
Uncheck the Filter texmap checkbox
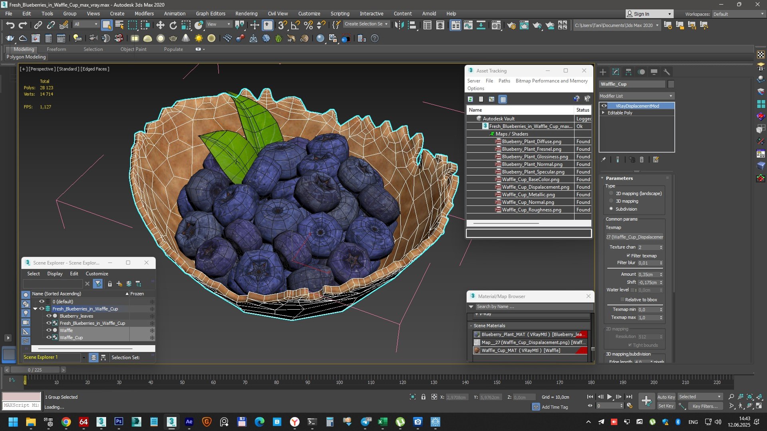628,256
